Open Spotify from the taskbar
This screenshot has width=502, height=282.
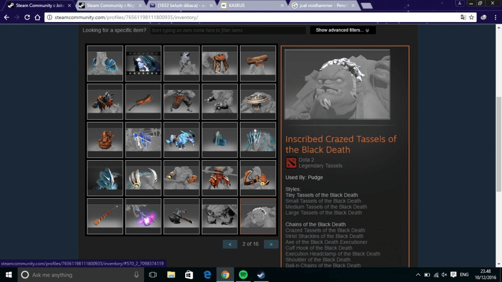point(243,274)
